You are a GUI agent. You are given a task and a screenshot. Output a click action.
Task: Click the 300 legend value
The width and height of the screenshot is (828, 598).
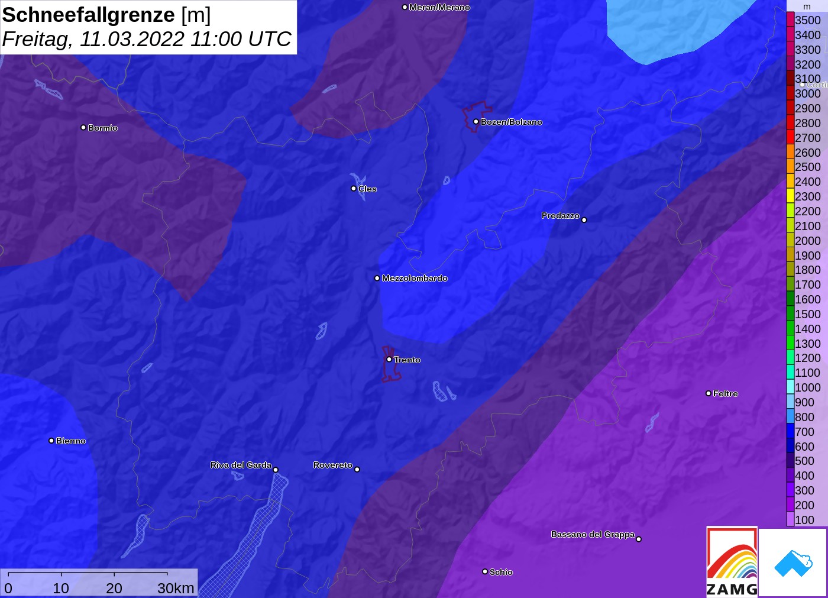804,490
